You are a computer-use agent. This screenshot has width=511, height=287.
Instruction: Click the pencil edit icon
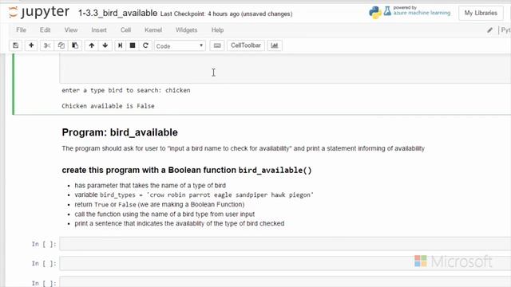click(x=489, y=30)
